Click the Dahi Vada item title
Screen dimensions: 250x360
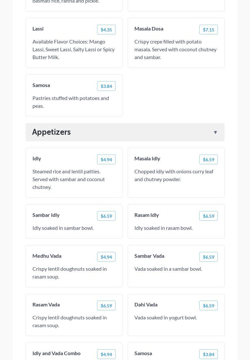[146, 304]
